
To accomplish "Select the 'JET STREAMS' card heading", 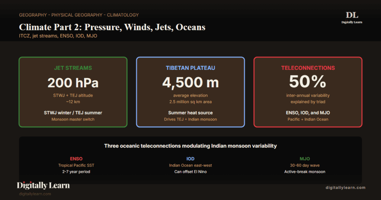I will click(x=73, y=68).
